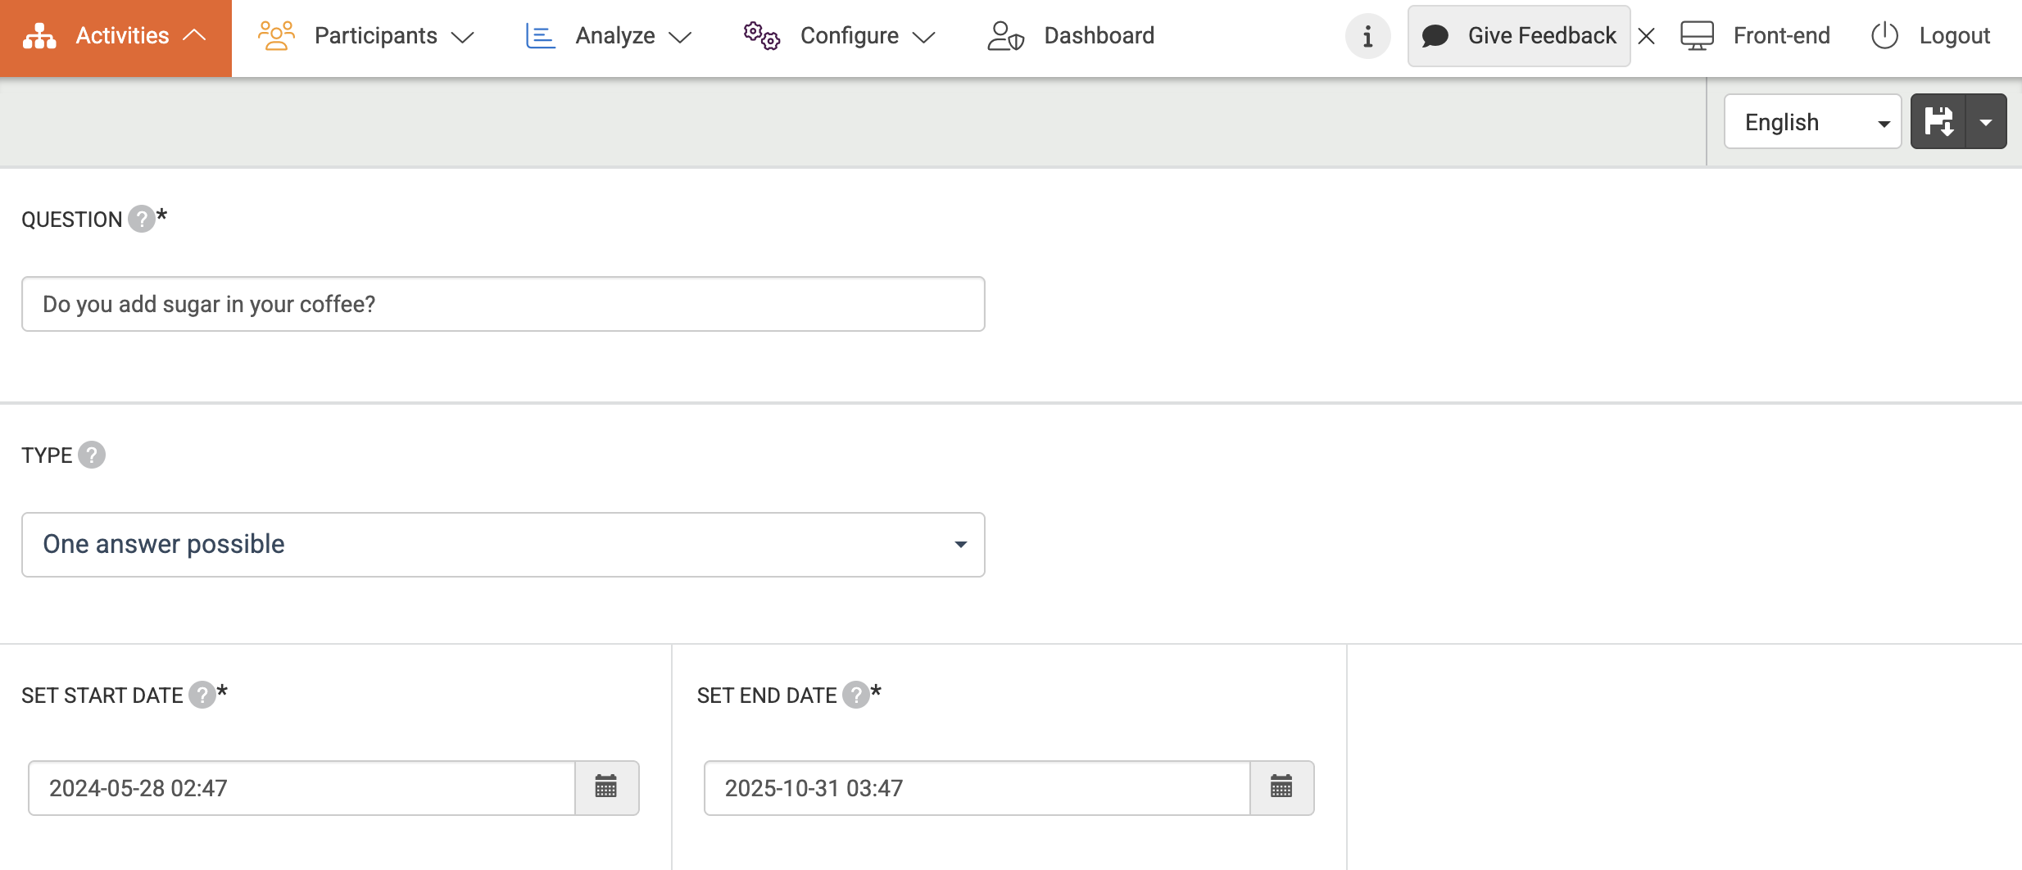Log out using the Logout link
2022x870 pixels.
[x=1930, y=36]
